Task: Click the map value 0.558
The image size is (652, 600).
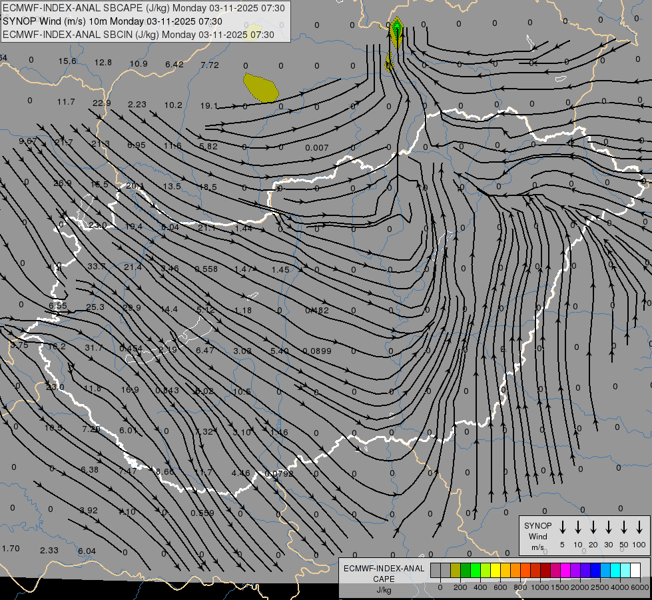Action: tap(206, 269)
